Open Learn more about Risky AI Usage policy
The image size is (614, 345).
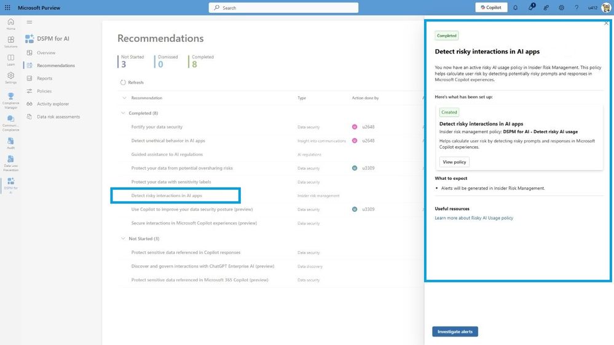(x=474, y=218)
